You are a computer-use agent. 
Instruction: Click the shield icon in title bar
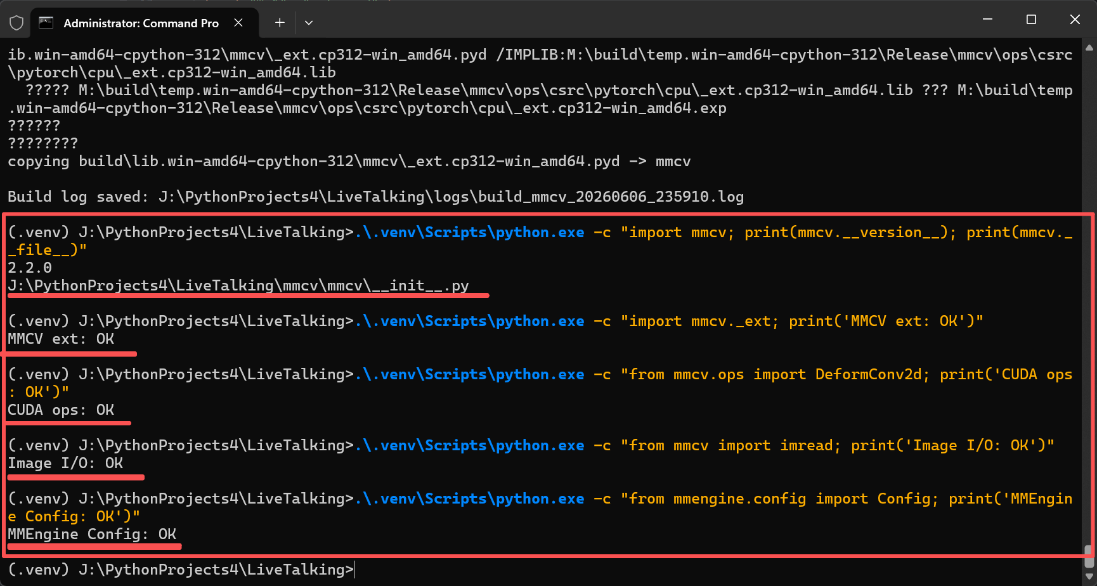coord(16,23)
